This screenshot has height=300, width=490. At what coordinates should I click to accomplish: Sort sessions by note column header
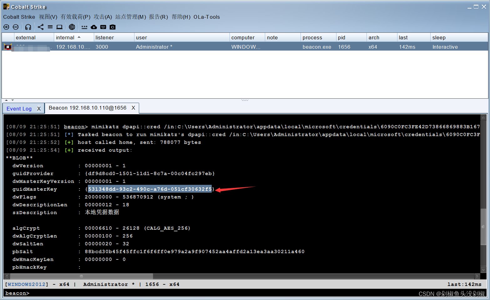pyautogui.click(x=283, y=37)
